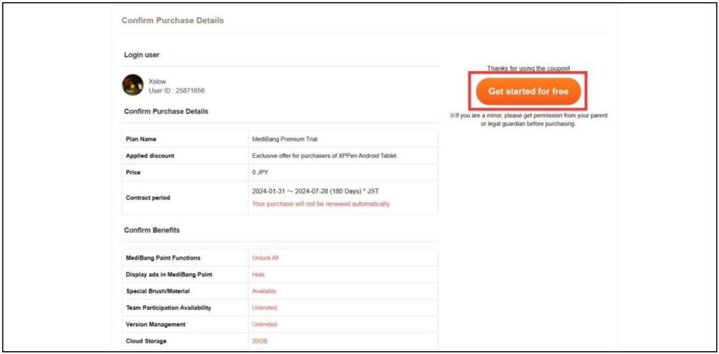Select the XPPen Android Tablet exclusive offer text
719x354 pixels.
coord(324,156)
